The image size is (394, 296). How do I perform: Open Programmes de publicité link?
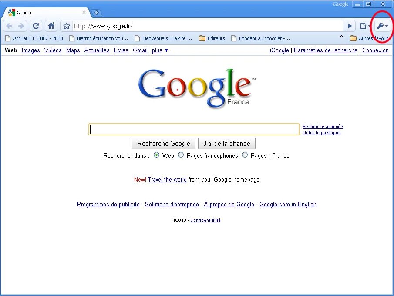[108, 204]
